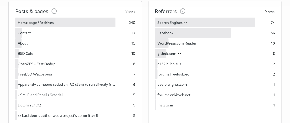Expand the Search Engines referrer group
The image size is (290, 123).
click(x=186, y=23)
